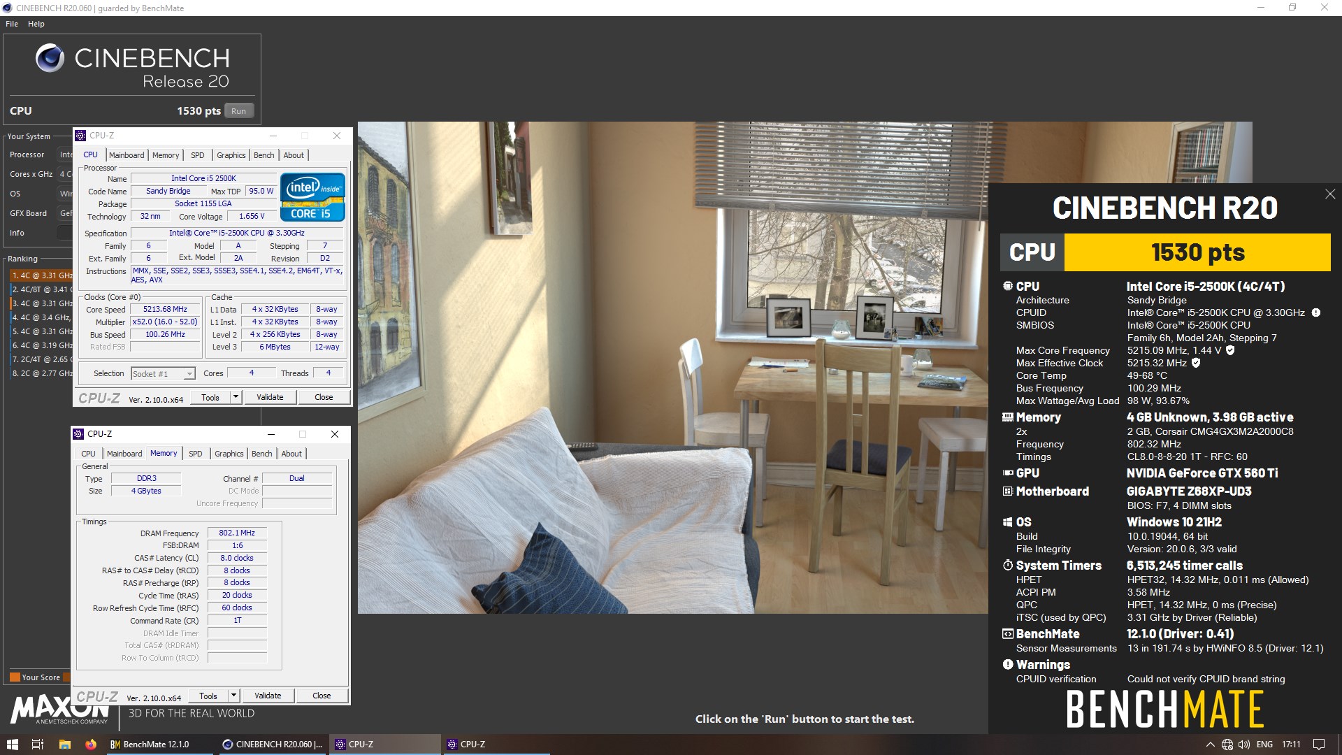Switch to CINEBENCH R20.060 taskbar item
This screenshot has height=755, width=1342.
tap(273, 745)
